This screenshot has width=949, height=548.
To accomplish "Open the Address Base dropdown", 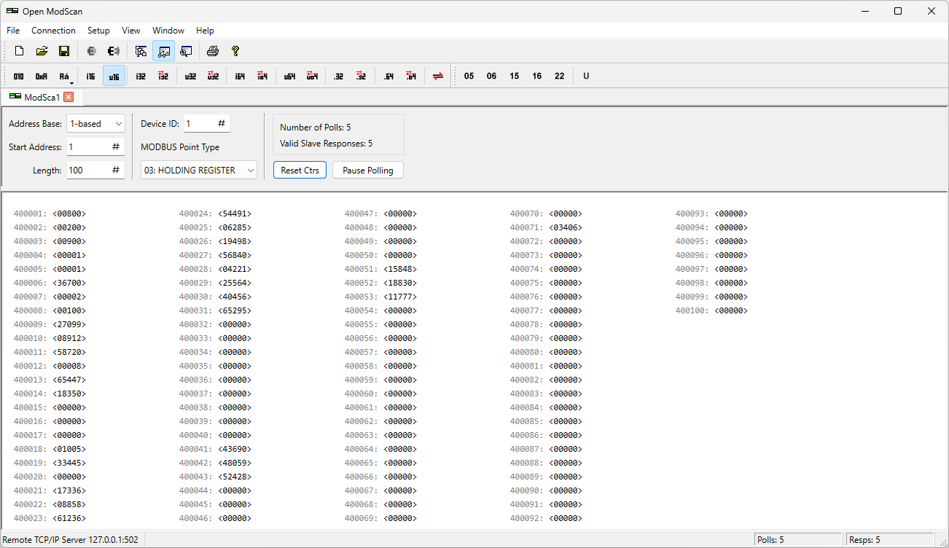I will pyautogui.click(x=95, y=124).
